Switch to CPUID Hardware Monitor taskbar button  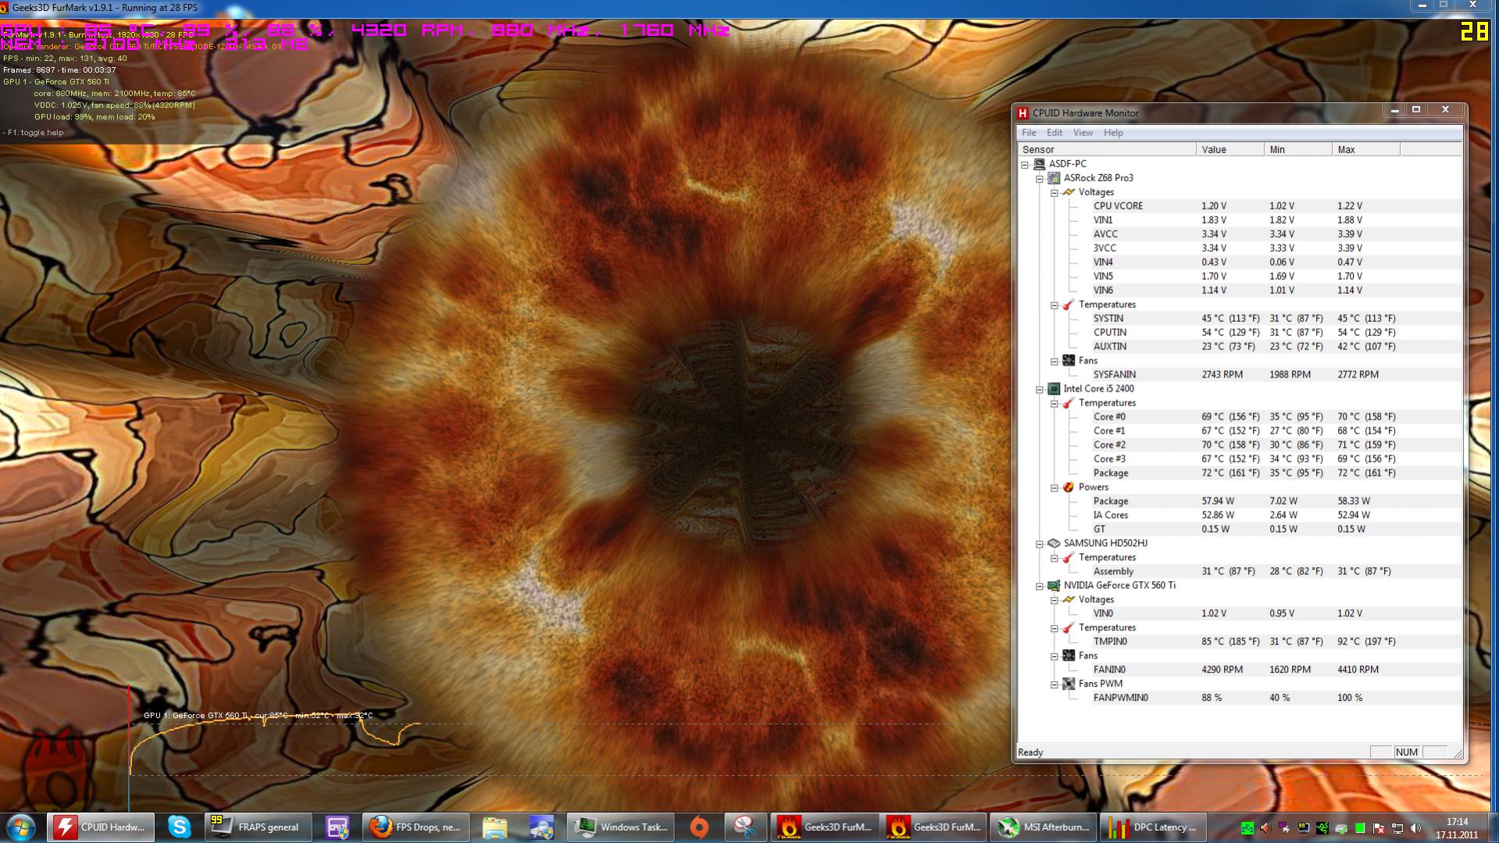tap(100, 827)
